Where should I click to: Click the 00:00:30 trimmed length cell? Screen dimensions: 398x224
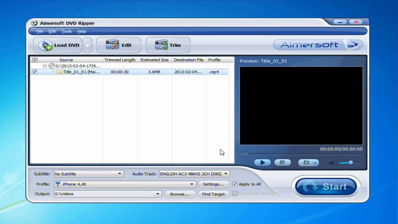[x=120, y=72]
